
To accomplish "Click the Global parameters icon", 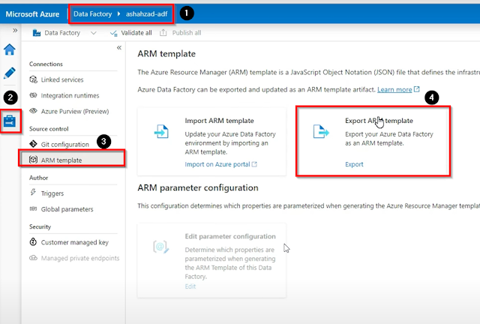I will (x=33, y=208).
